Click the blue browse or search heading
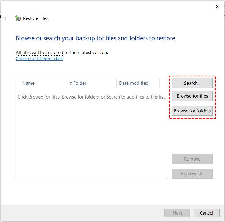Image resolution: width=225 pixels, height=222 pixels. [x=95, y=38]
